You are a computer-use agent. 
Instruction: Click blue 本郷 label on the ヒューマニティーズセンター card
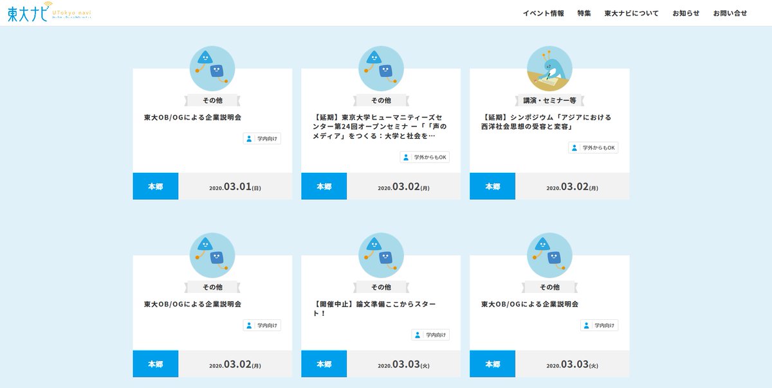(324, 186)
